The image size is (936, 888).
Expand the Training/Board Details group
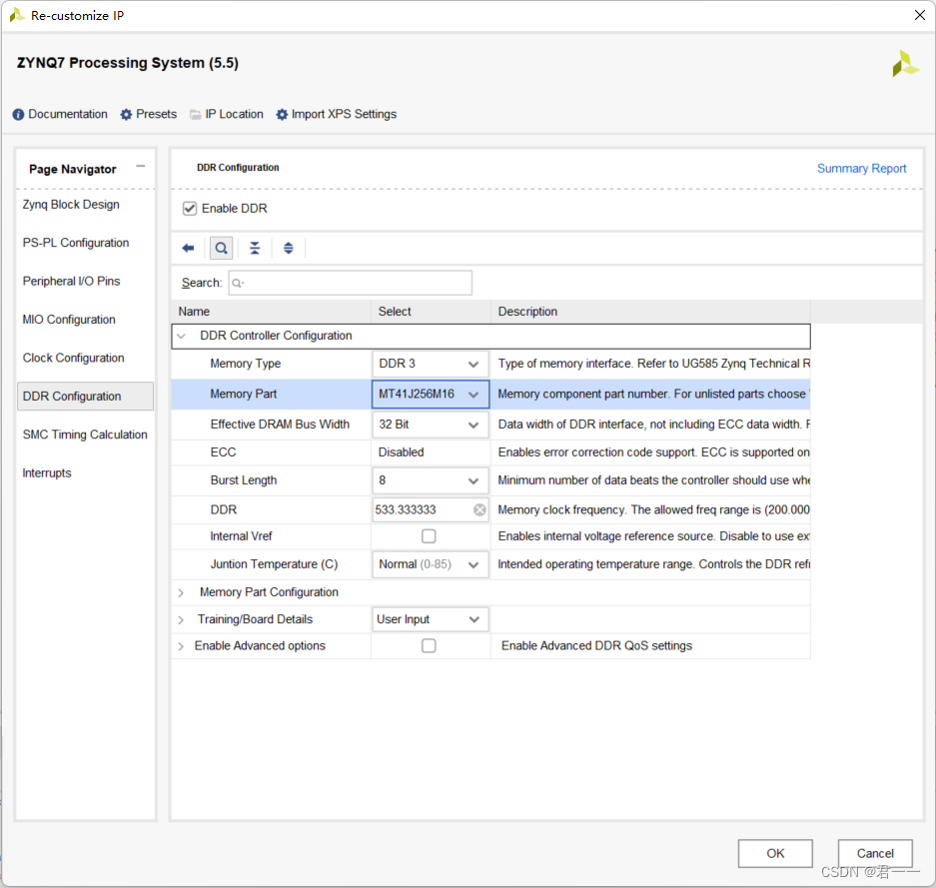[x=181, y=620]
